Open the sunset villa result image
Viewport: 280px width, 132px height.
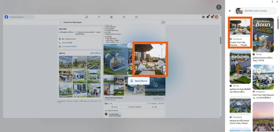tap(263, 117)
